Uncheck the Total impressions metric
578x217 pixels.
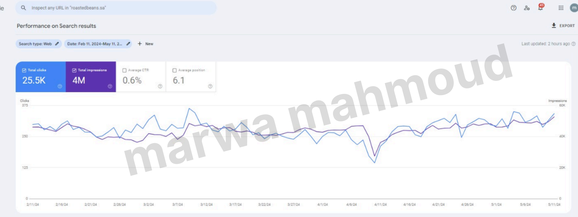click(74, 70)
